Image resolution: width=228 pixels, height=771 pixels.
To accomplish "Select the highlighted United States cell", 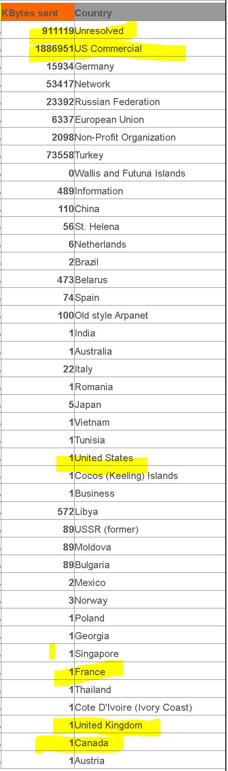I will click(x=150, y=458).
